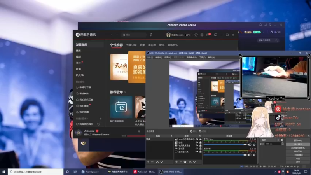The image size is (311, 175).
Task: Toggle lock on 显示器采集 source
Action: (201, 152)
